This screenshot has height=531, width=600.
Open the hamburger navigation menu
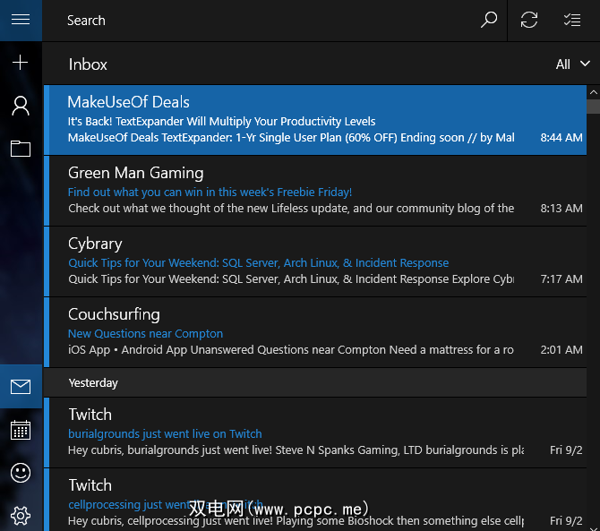[x=21, y=20]
